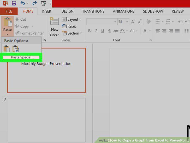Image resolution: width=190 pixels, height=143 pixels.
Task: Undo the last action
Action: [x=23, y=3]
